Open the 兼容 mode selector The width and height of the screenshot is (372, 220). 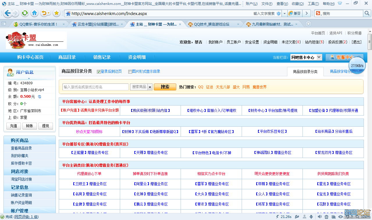[295, 13]
